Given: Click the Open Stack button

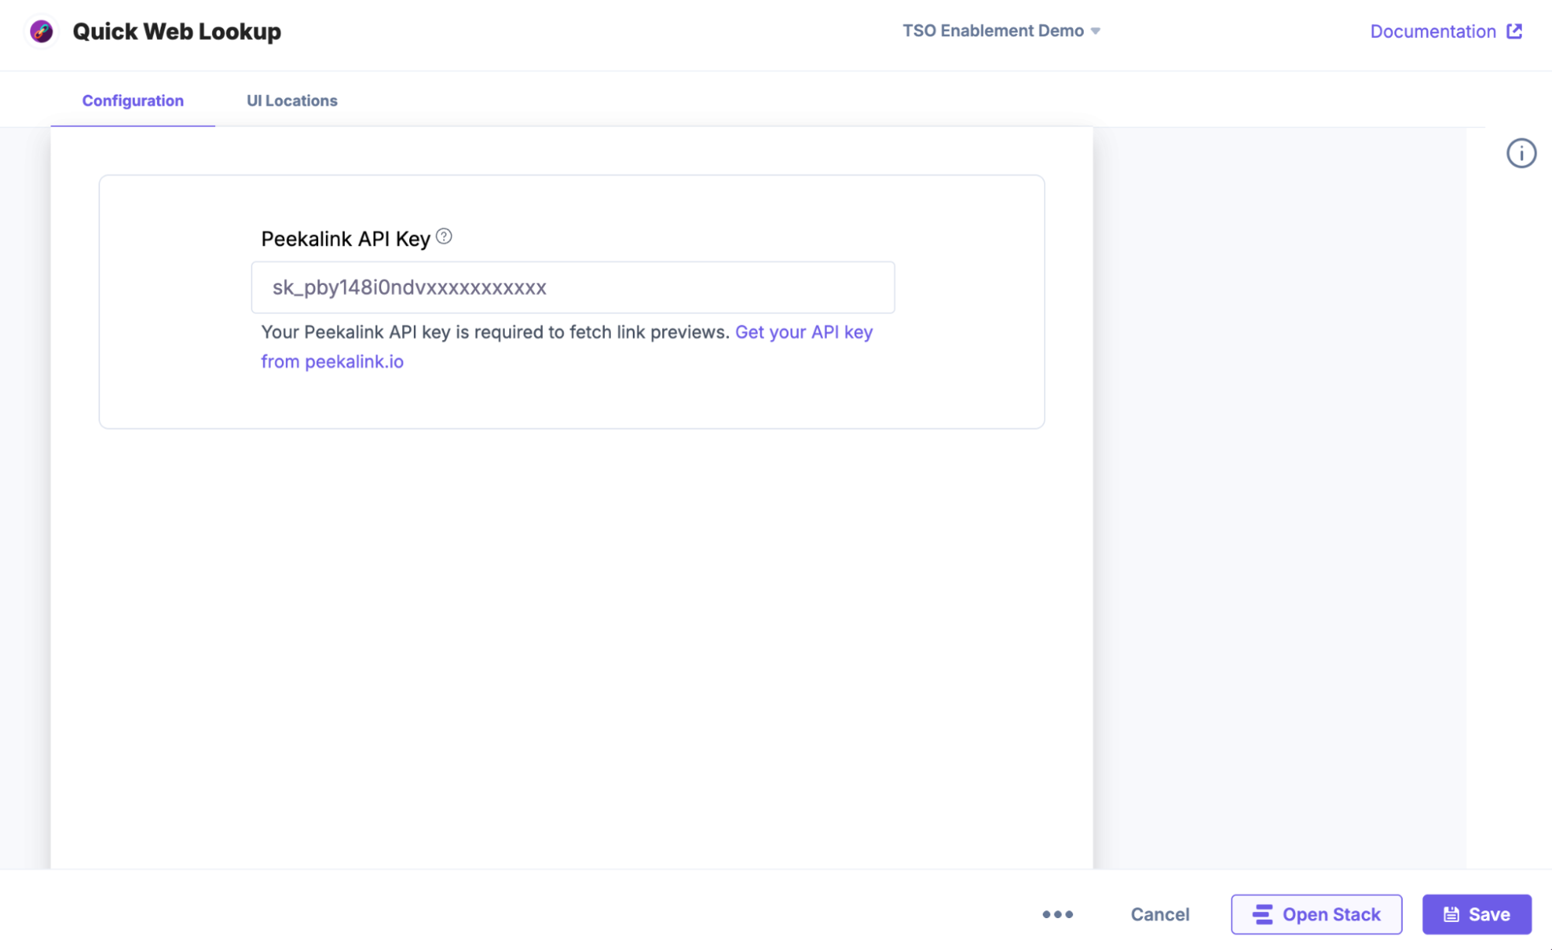Looking at the screenshot, I should 1316,914.
